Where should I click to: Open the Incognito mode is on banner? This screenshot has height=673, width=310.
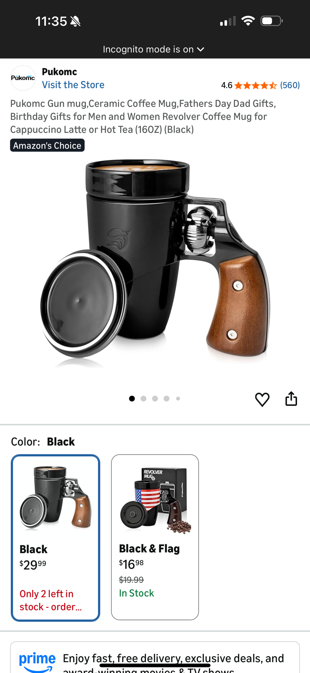(x=153, y=49)
